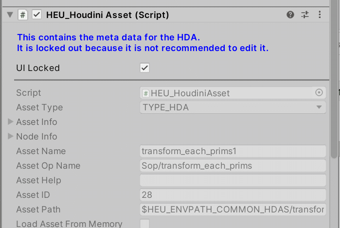This screenshot has height=228, width=340.
Task: Collapse the HEU_Houdini Asset component foldout
Action: click(x=10, y=15)
